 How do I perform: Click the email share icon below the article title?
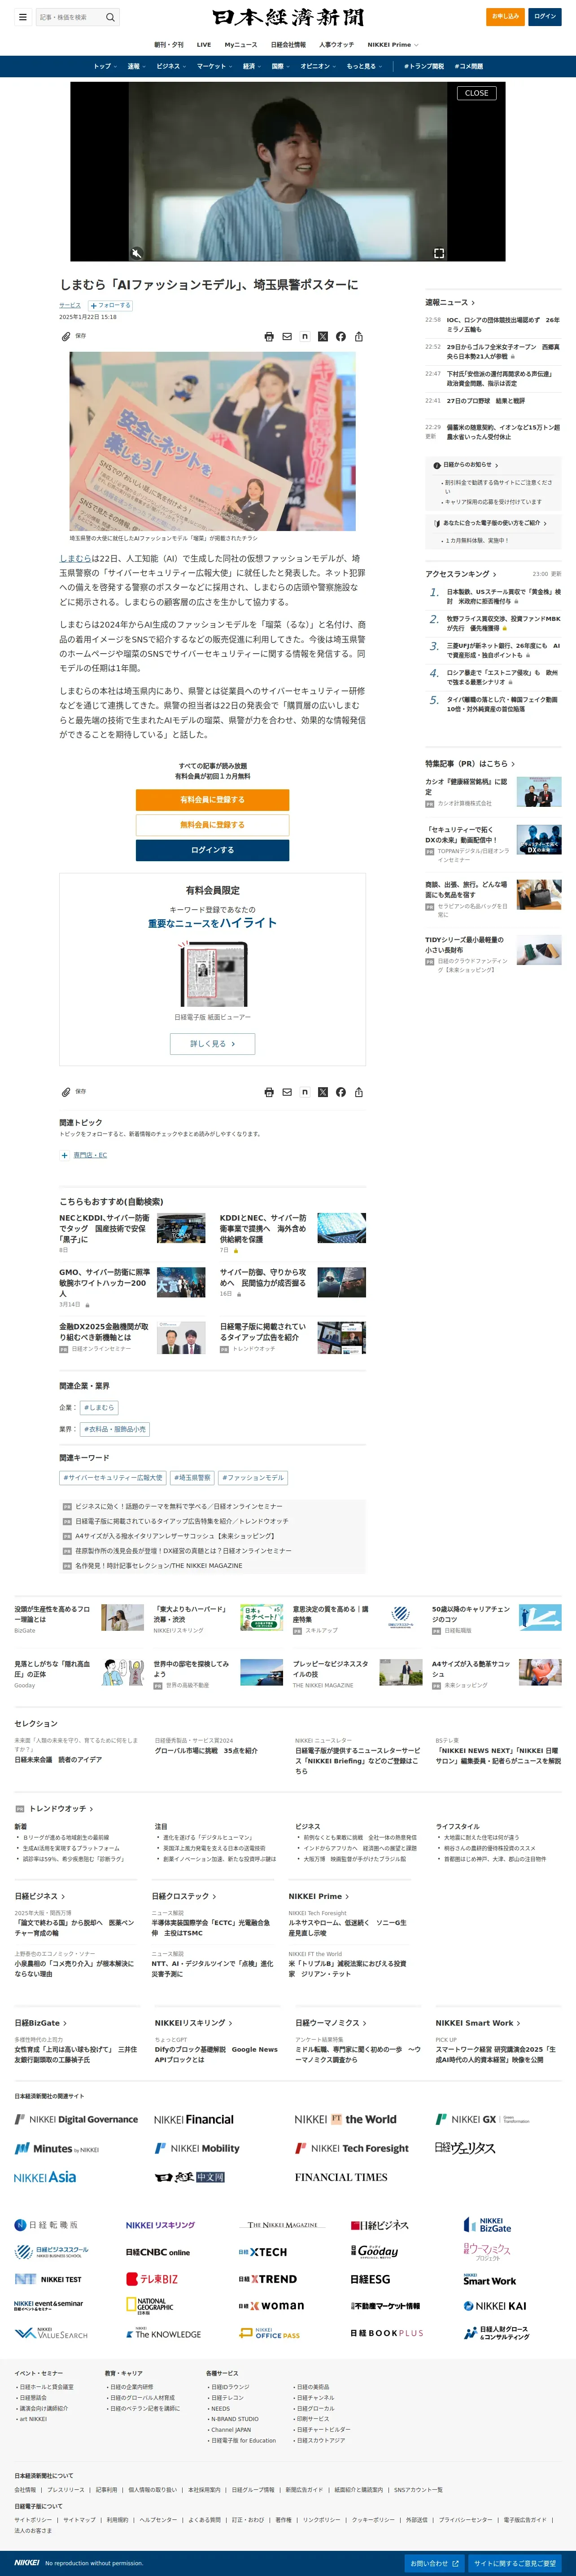click(287, 337)
